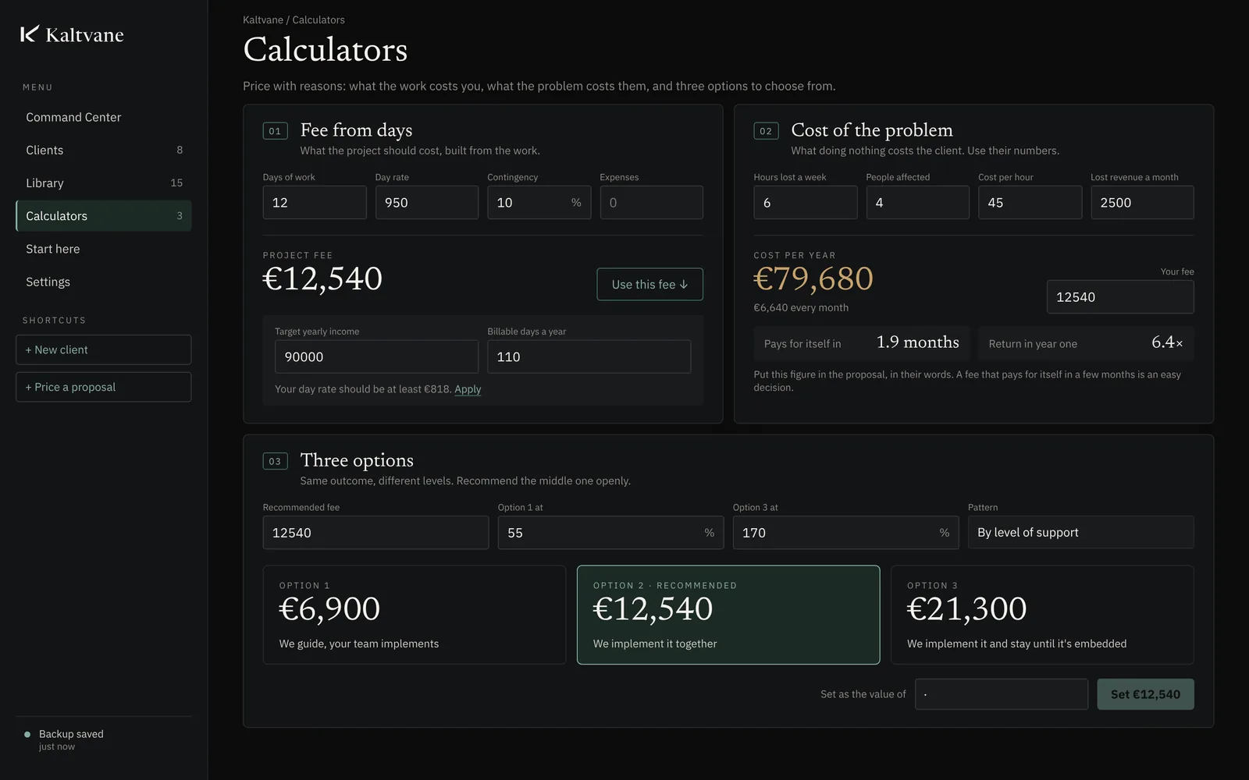Click the 01 step badge by Fee from days
The height and width of the screenshot is (780, 1249).
275,131
